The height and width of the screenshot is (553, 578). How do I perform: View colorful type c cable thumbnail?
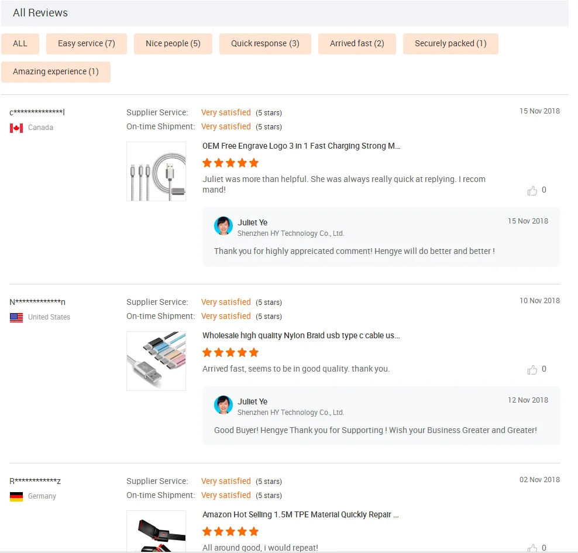(x=156, y=361)
